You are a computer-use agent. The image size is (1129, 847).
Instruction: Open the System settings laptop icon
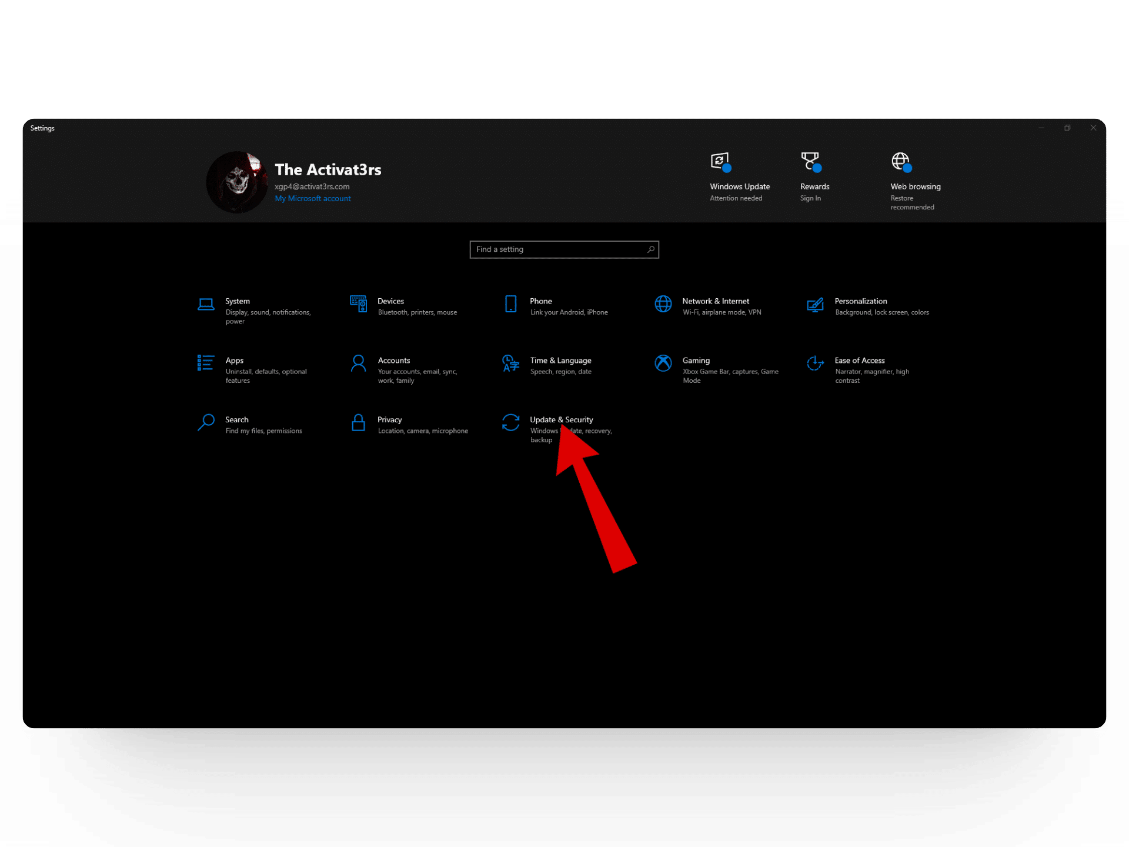coord(206,304)
